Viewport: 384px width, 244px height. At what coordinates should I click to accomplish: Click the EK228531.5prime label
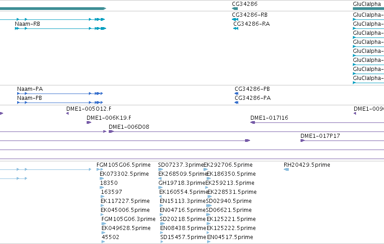[x=232, y=192]
